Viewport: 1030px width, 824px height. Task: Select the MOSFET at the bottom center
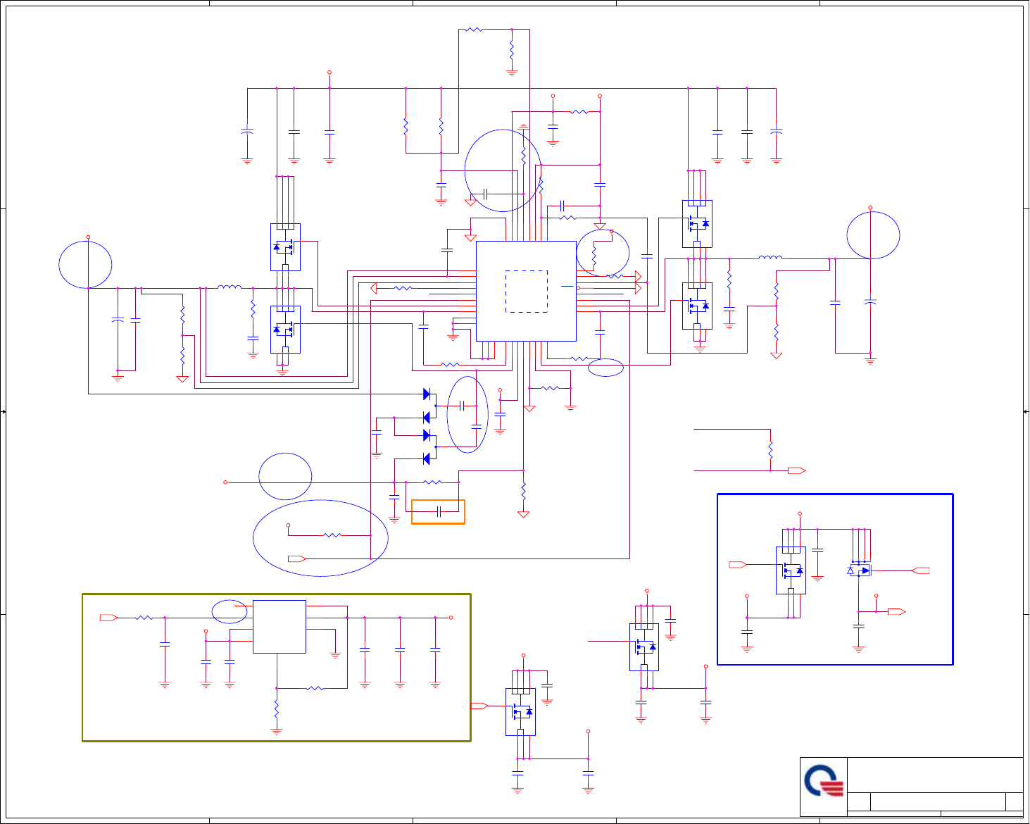coord(520,712)
